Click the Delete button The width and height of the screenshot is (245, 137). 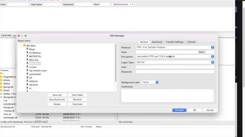[x=57, y=104]
